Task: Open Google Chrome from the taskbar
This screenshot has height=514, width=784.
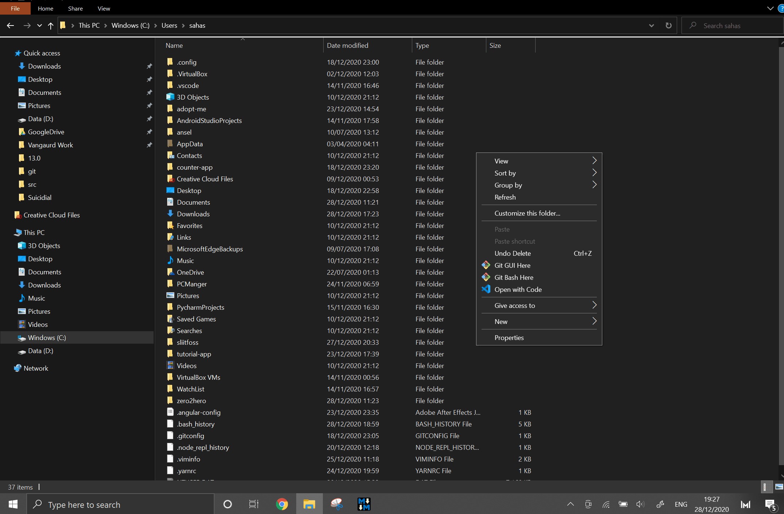Action: coord(282,505)
